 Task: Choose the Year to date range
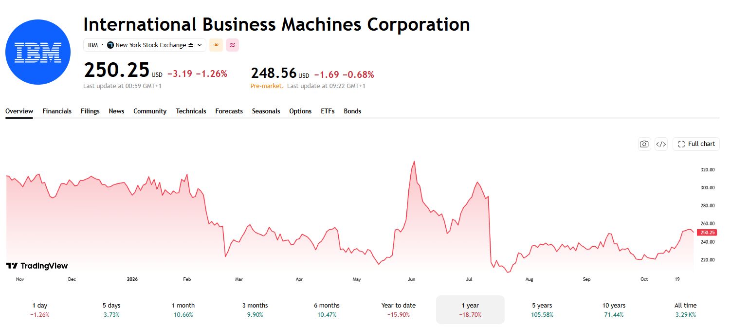399,309
